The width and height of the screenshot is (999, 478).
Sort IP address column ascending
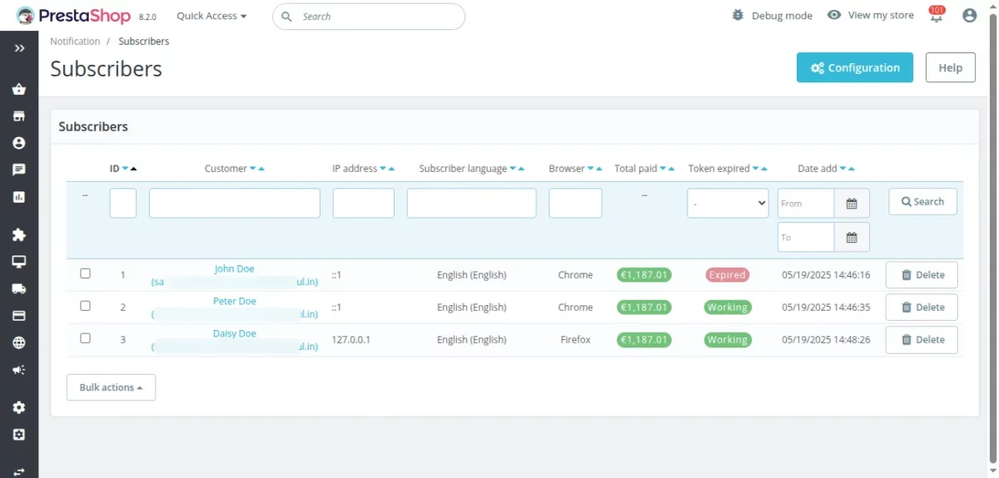(391, 169)
